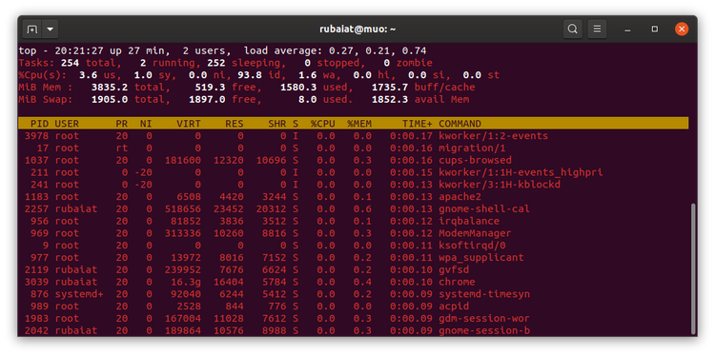Open the terminal search tool
This screenshot has height=356, width=715.
[x=572, y=30]
